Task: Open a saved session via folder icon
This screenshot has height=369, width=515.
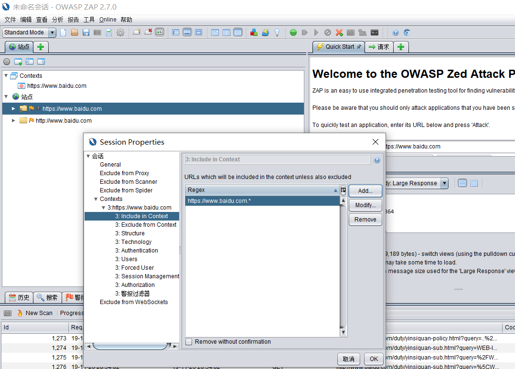Action: [75, 32]
